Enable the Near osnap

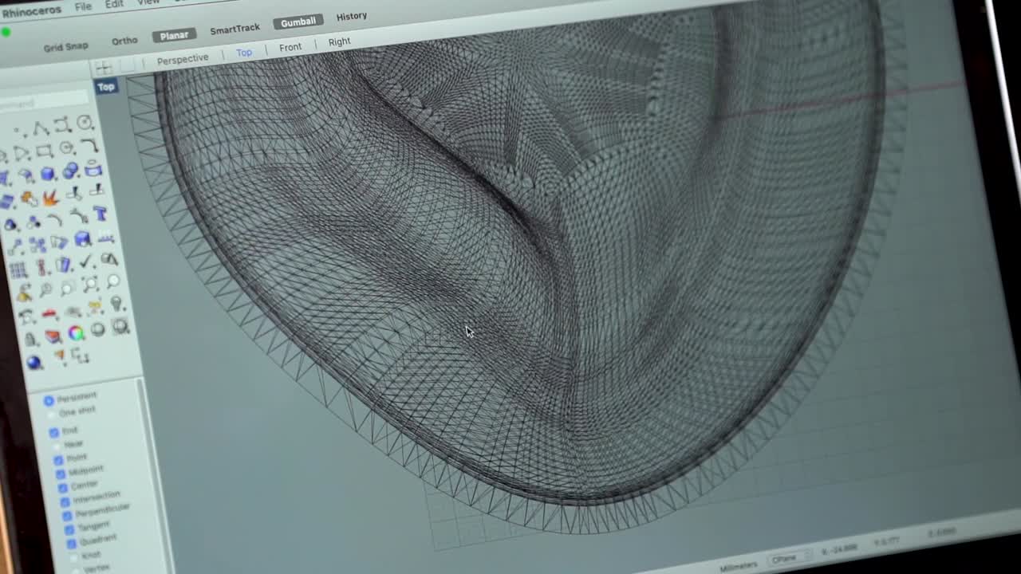56,445
